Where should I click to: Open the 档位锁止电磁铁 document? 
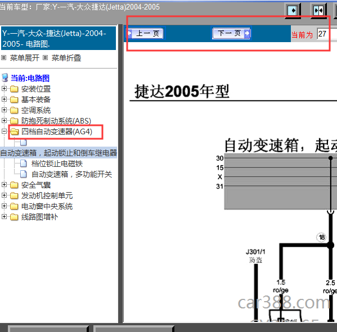57,163
